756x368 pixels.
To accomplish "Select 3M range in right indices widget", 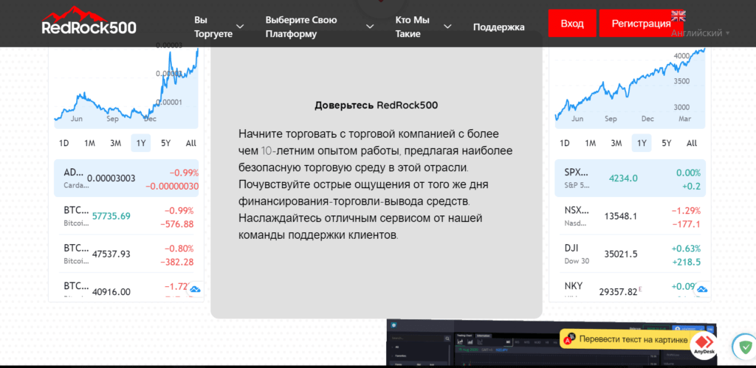I will point(616,143).
